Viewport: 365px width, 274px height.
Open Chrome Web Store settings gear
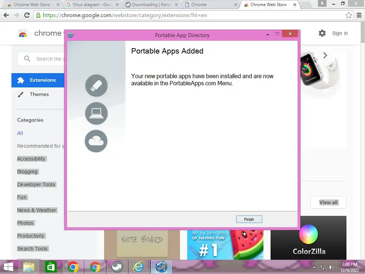pyautogui.click(x=322, y=33)
